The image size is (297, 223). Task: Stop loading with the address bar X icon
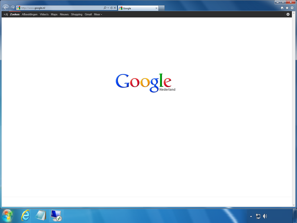[115, 8]
